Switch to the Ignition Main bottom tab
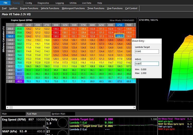 click(58, 114)
